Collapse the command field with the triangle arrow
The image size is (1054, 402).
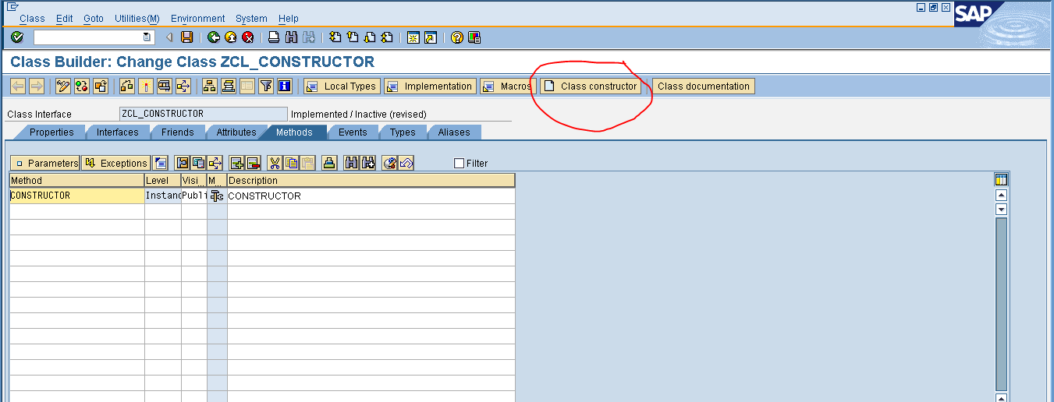pyautogui.click(x=169, y=37)
